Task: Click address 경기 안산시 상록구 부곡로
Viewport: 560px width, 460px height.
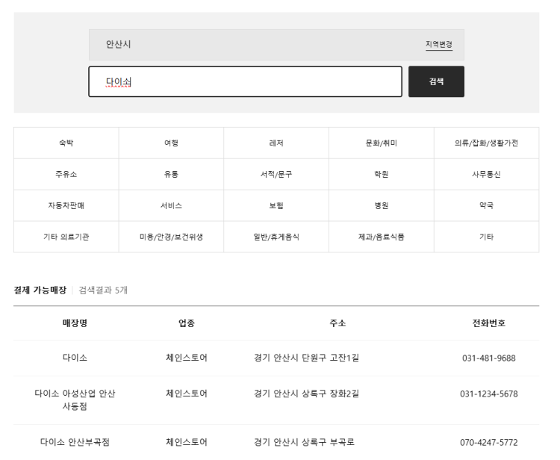Action: [x=304, y=442]
